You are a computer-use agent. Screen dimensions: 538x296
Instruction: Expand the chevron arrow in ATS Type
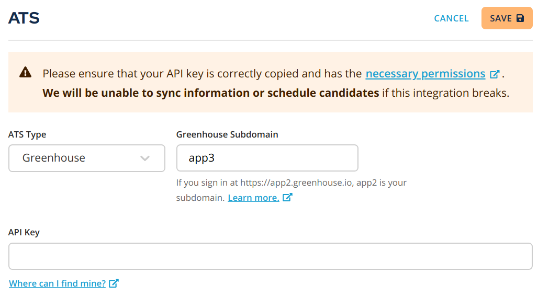point(145,158)
